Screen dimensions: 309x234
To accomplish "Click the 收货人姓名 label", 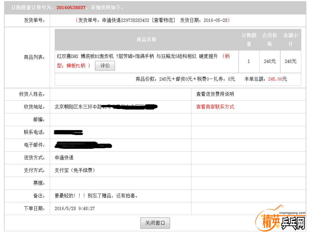I will click(x=32, y=94).
